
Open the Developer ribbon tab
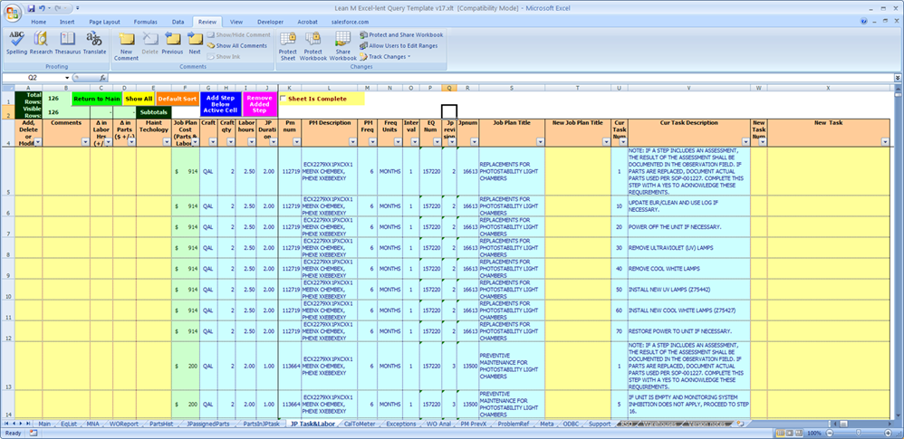pyautogui.click(x=270, y=22)
